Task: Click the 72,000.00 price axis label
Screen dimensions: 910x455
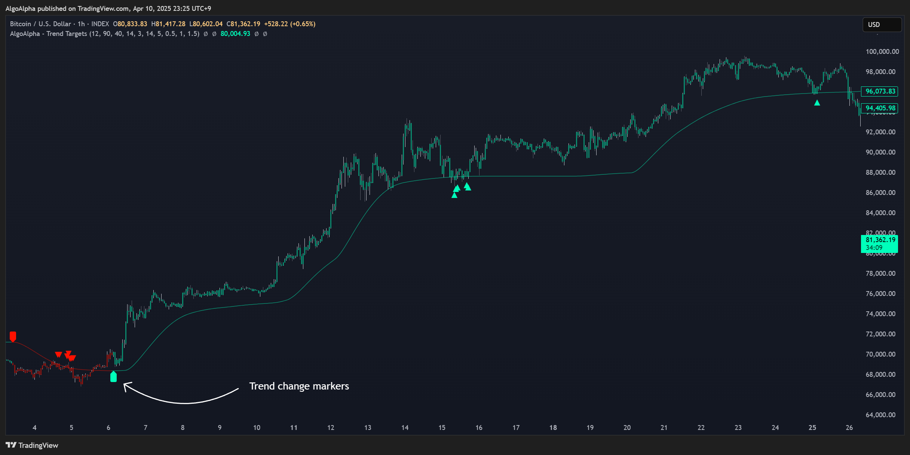Action: (x=881, y=334)
